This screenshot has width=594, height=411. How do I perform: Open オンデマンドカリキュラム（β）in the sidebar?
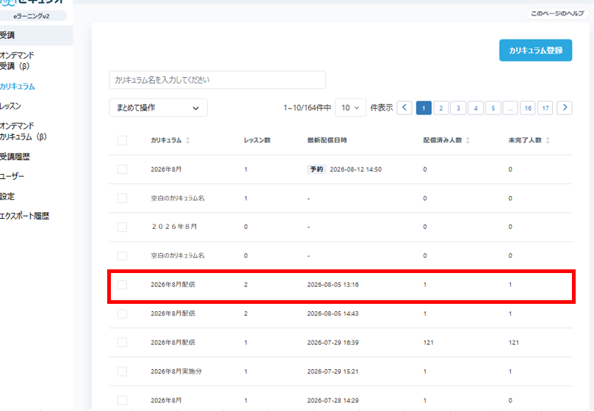click(x=23, y=131)
